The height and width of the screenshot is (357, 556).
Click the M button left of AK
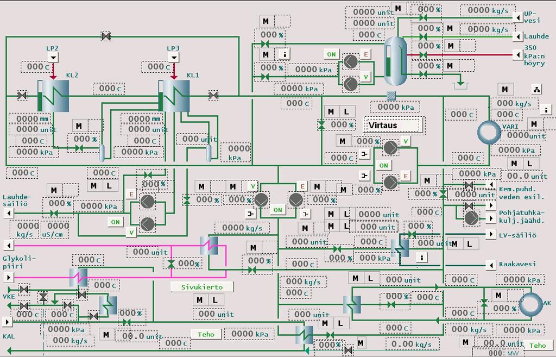click(x=498, y=295)
